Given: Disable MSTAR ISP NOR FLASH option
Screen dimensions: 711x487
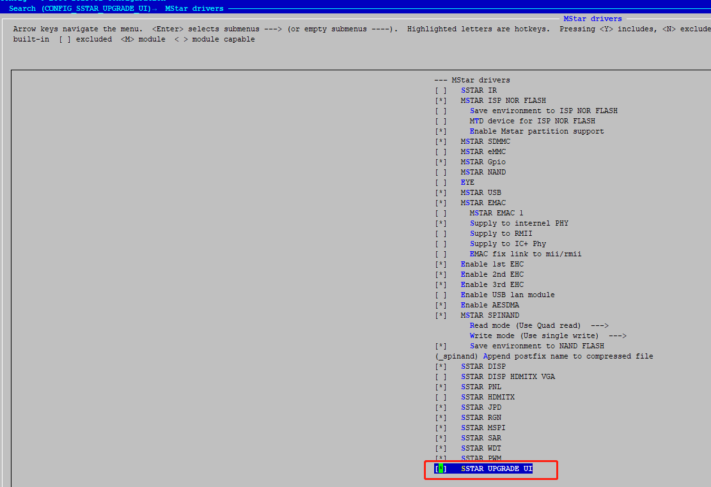Looking at the screenshot, I should pos(441,100).
